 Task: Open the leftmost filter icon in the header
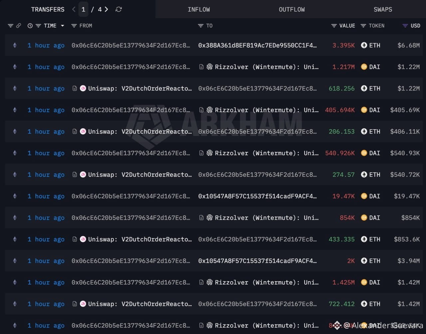click(x=11, y=26)
